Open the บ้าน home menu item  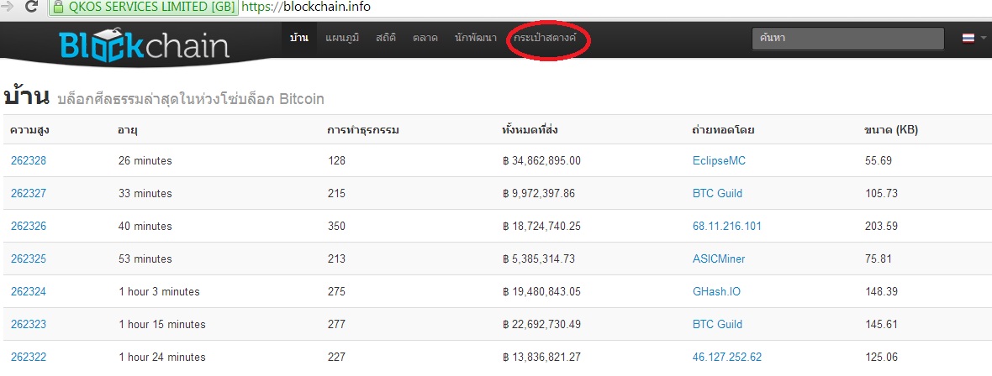point(298,38)
